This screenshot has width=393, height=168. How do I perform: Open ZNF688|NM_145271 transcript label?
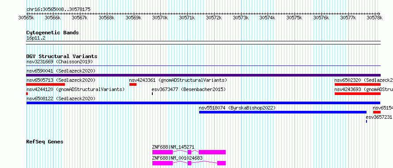pos(173,147)
